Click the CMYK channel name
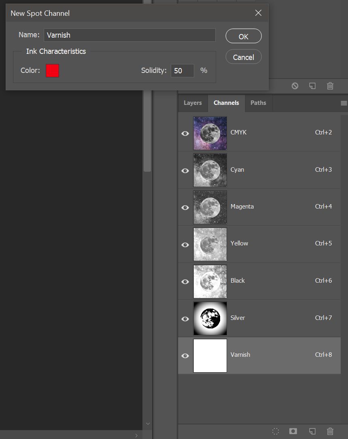 point(238,132)
